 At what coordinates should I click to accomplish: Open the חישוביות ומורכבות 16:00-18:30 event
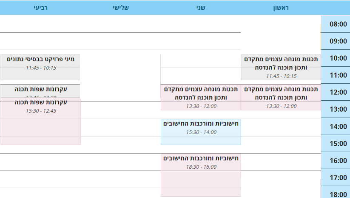201,175
